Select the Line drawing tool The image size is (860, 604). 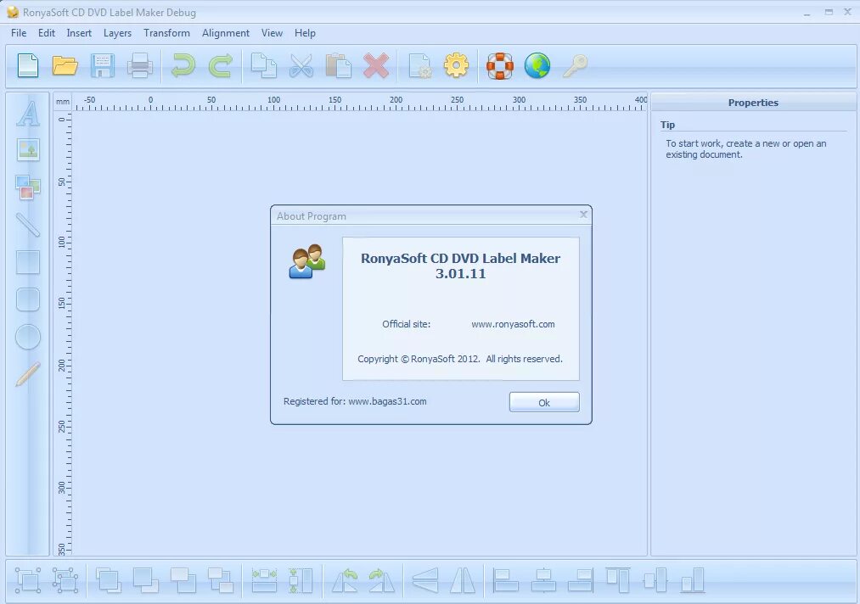coord(28,225)
